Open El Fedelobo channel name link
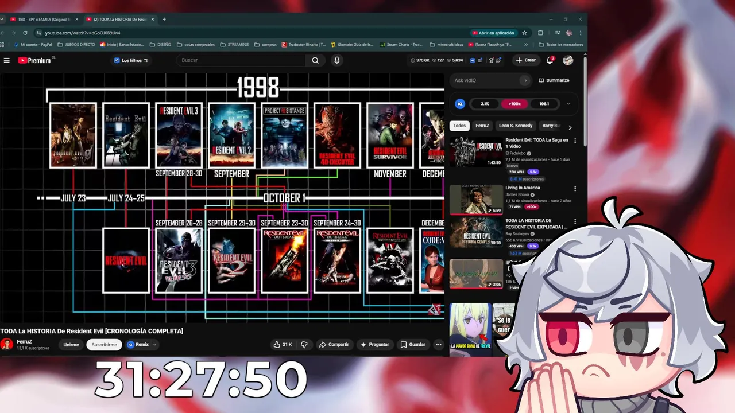This screenshot has width=735, height=413. coord(516,153)
